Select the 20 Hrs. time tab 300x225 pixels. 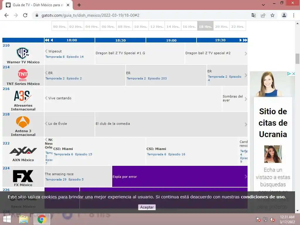coord(221,26)
